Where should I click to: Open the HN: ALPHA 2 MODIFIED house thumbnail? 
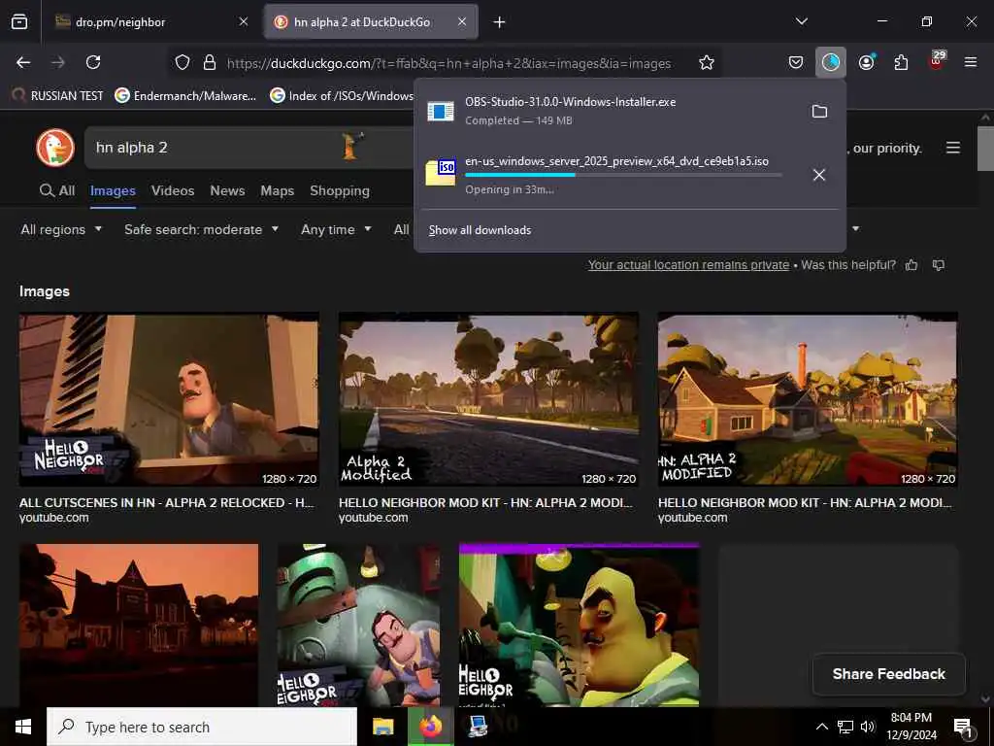tap(808, 399)
